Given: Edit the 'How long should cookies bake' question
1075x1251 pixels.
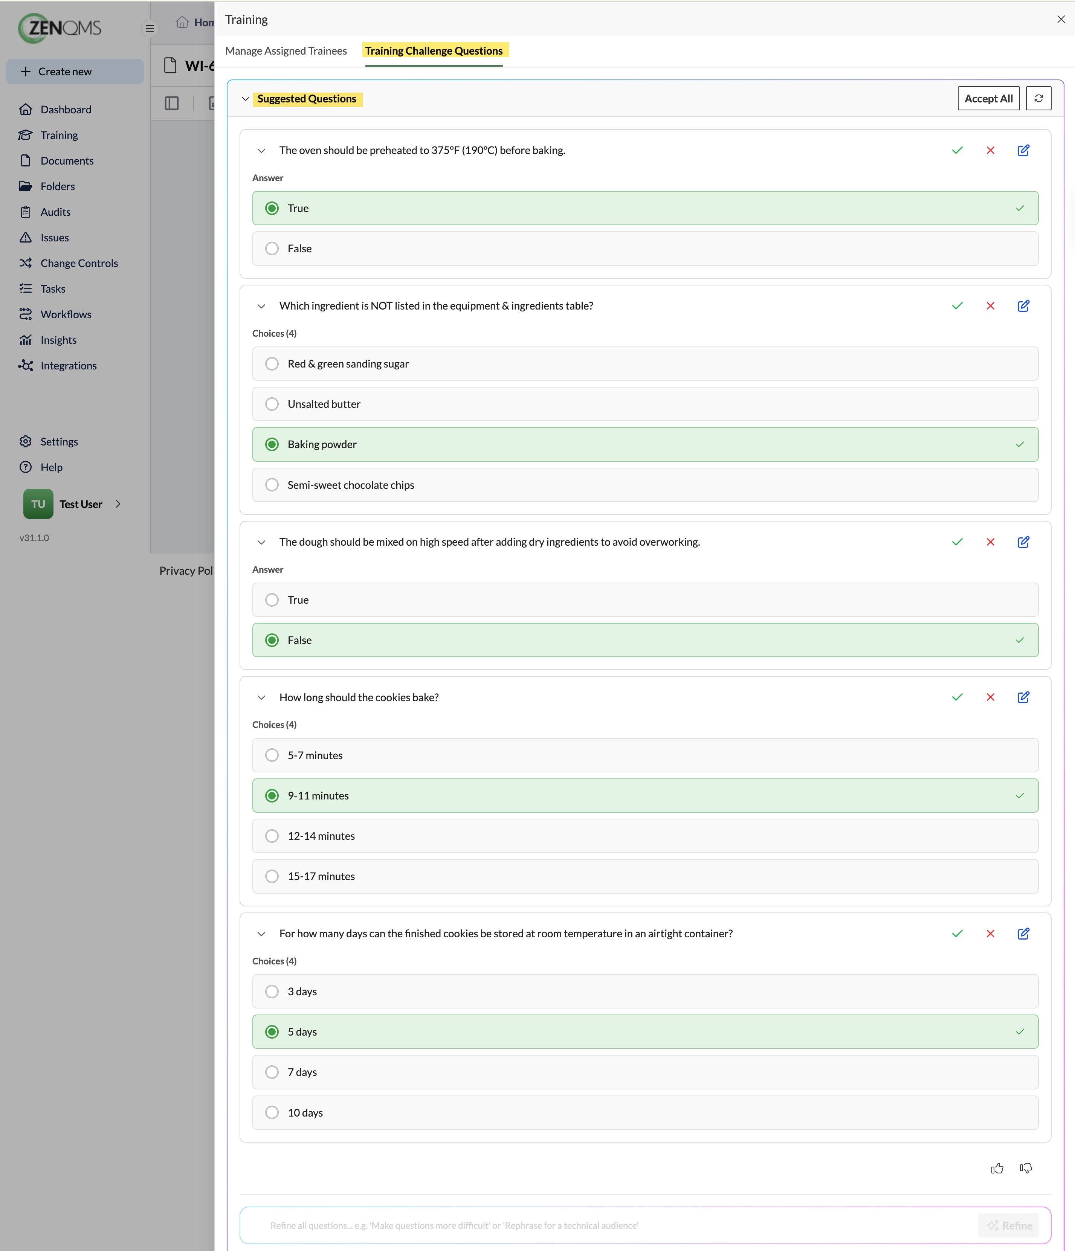Looking at the screenshot, I should [x=1024, y=697].
